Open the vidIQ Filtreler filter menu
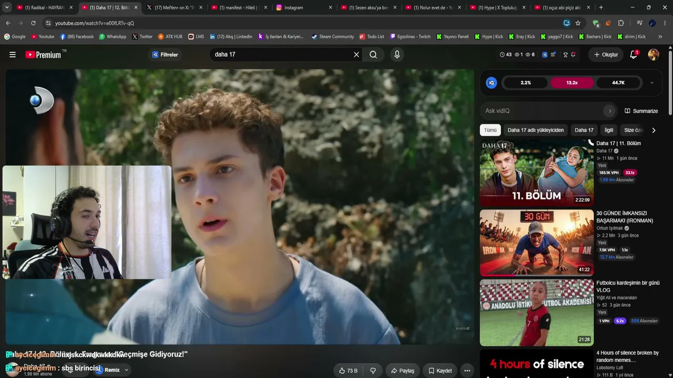The width and height of the screenshot is (673, 378). coord(165,55)
